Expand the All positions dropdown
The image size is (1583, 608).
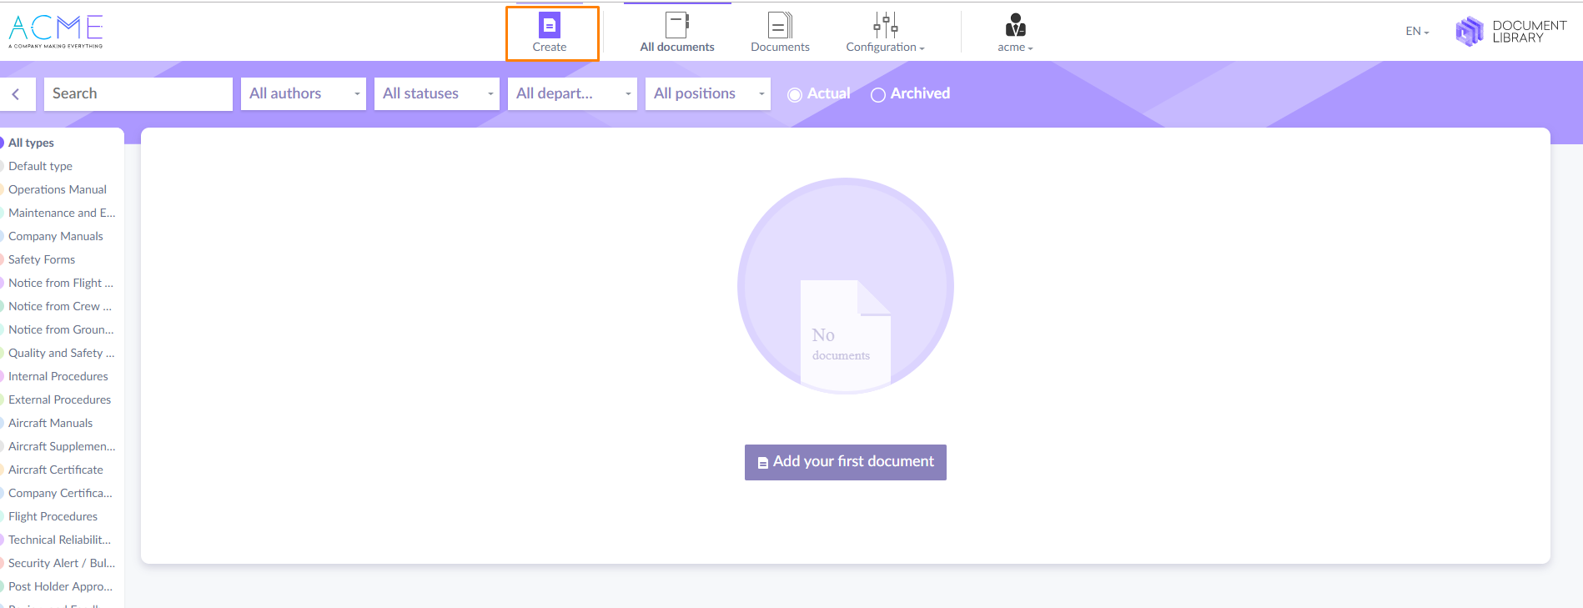tap(708, 94)
